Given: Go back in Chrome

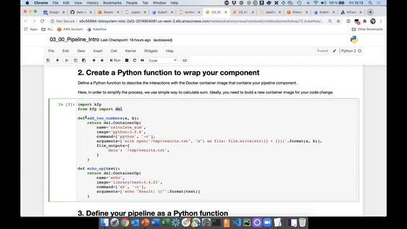Looking at the screenshot, I should click(x=25, y=21).
